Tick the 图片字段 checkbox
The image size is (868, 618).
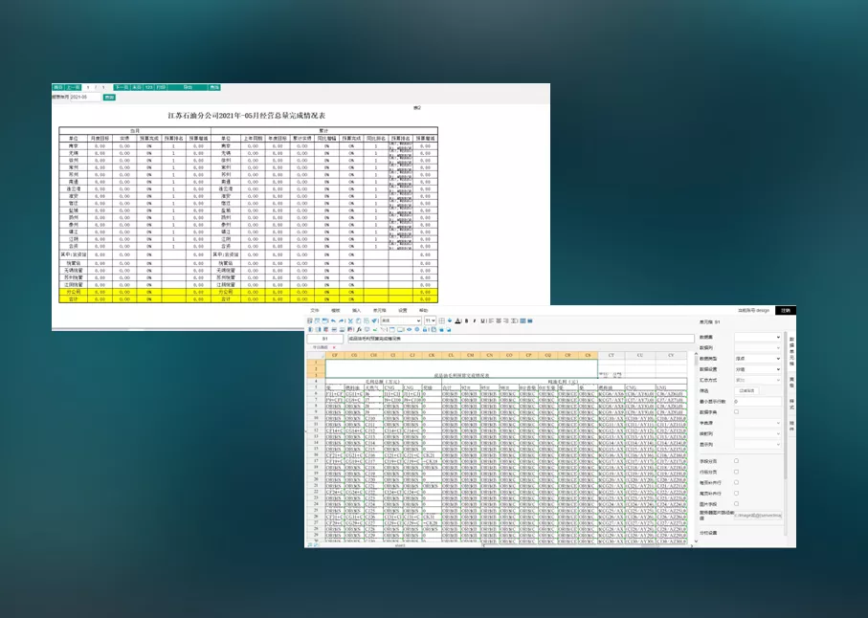click(736, 504)
